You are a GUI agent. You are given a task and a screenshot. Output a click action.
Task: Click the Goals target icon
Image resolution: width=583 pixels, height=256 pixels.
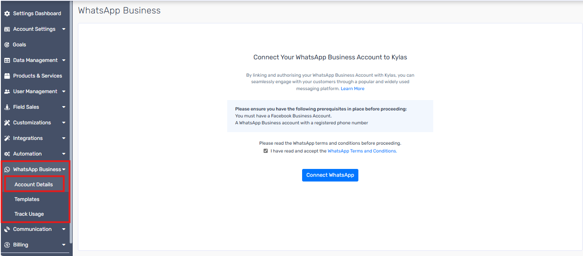tap(7, 45)
